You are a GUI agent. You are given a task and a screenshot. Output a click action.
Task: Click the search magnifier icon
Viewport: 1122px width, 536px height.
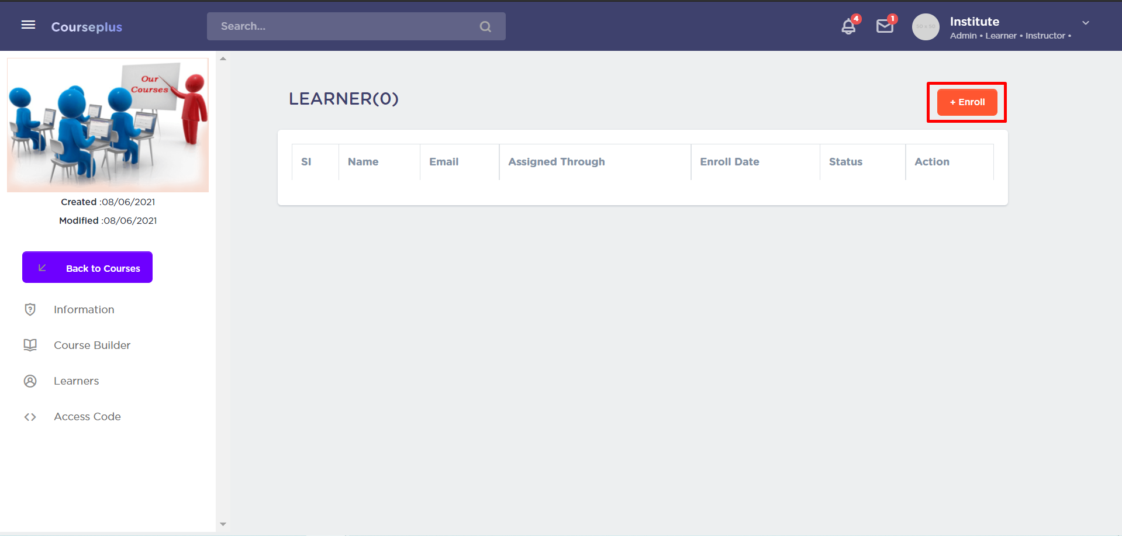tap(485, 26)
